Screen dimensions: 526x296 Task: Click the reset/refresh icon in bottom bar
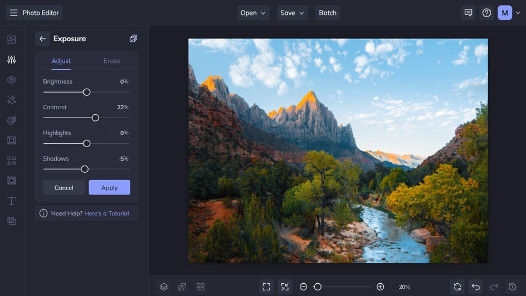point(457,287)
